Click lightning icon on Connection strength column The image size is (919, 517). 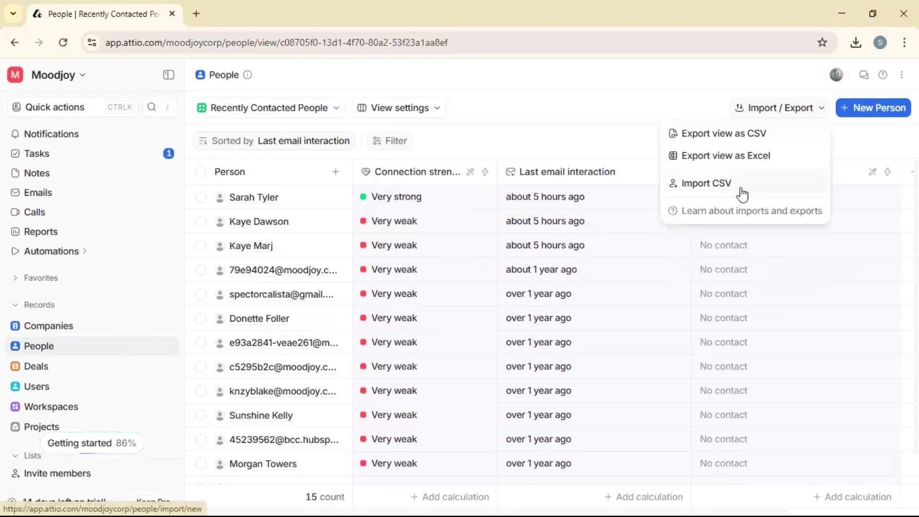(485, 172)
